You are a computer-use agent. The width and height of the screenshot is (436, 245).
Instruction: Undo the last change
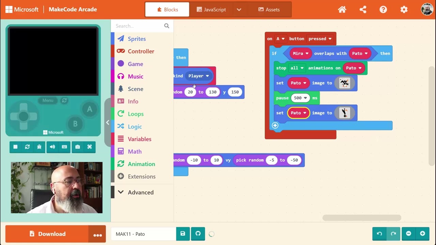tap(379, 233)
